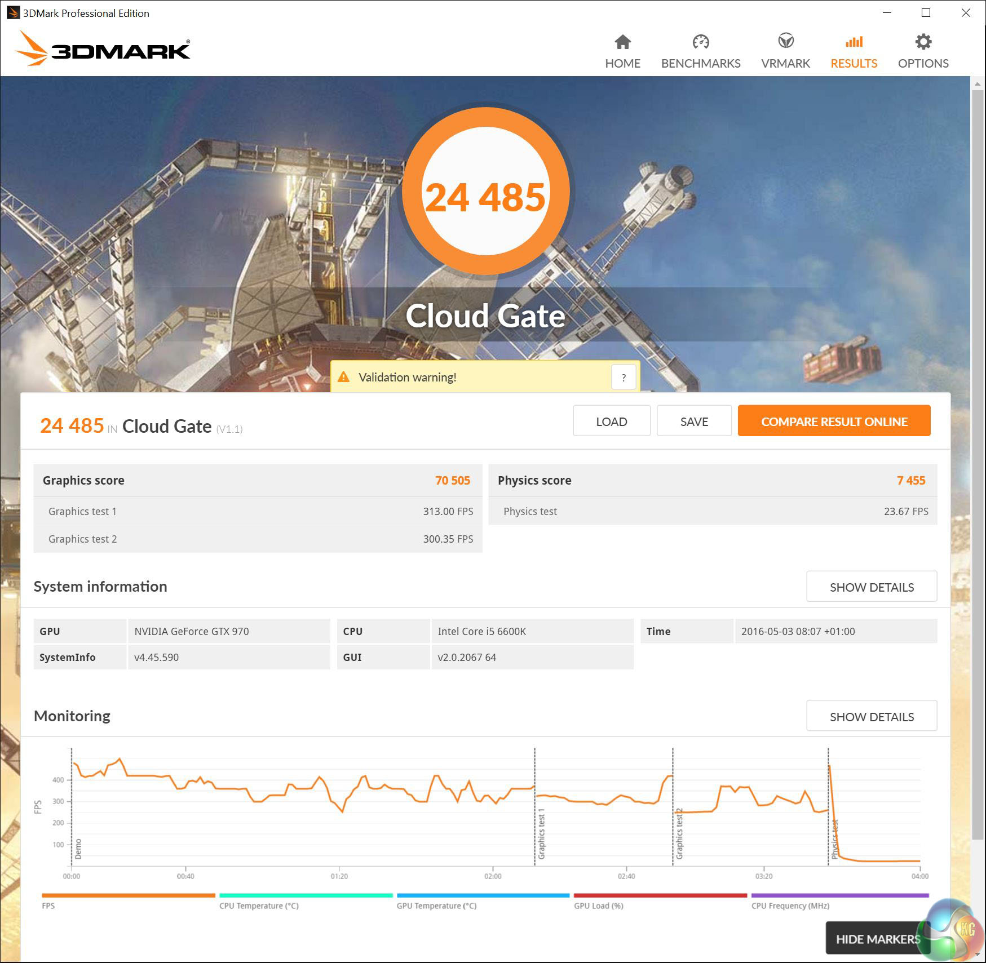Click the 3DMark title bar app icon
The height and width of the screenshot is (963, 986).
13,12
